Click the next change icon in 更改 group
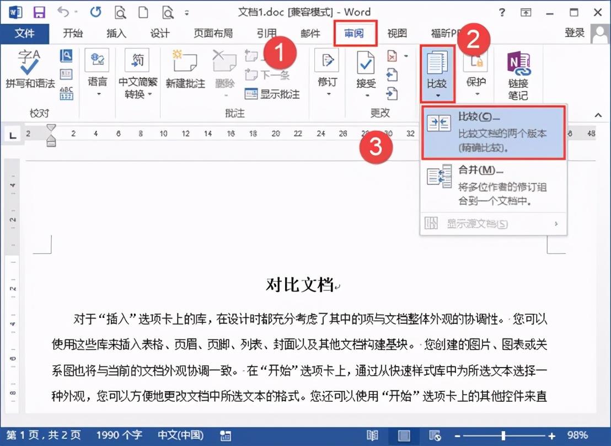 (392, 94)
